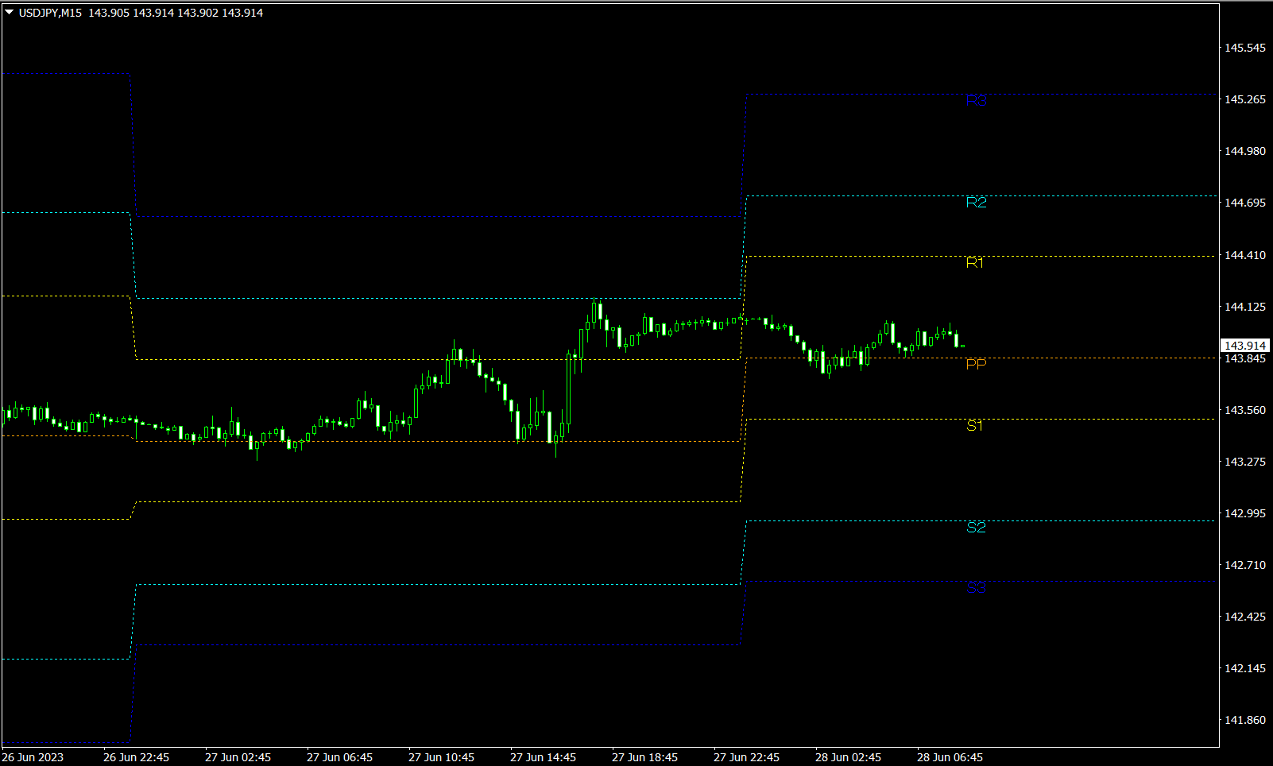Click the 27 Jun 14:45 time label
The width and height of the screenshot is (1273, 766).
(543, 757)
